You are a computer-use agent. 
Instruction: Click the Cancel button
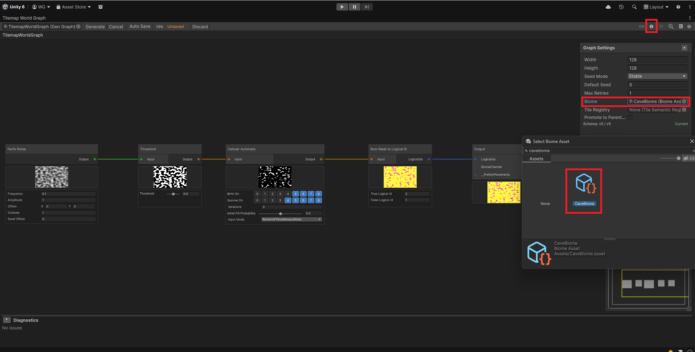tap(116, 26)
